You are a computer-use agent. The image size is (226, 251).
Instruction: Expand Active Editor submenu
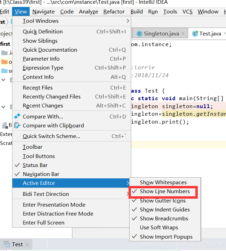71,183
